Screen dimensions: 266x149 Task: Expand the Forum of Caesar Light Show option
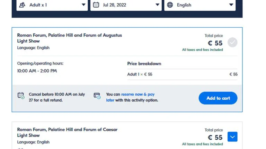[x=232, y=137]
